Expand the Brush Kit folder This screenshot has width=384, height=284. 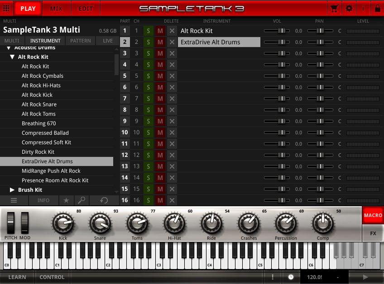[12, 190]
